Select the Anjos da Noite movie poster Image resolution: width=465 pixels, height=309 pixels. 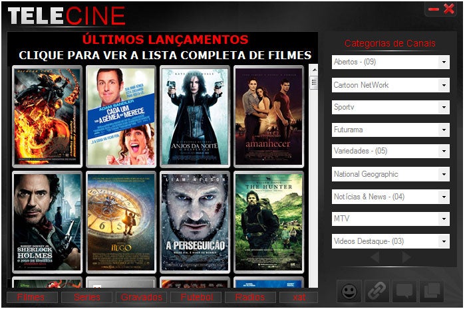(x=195, y=116)
